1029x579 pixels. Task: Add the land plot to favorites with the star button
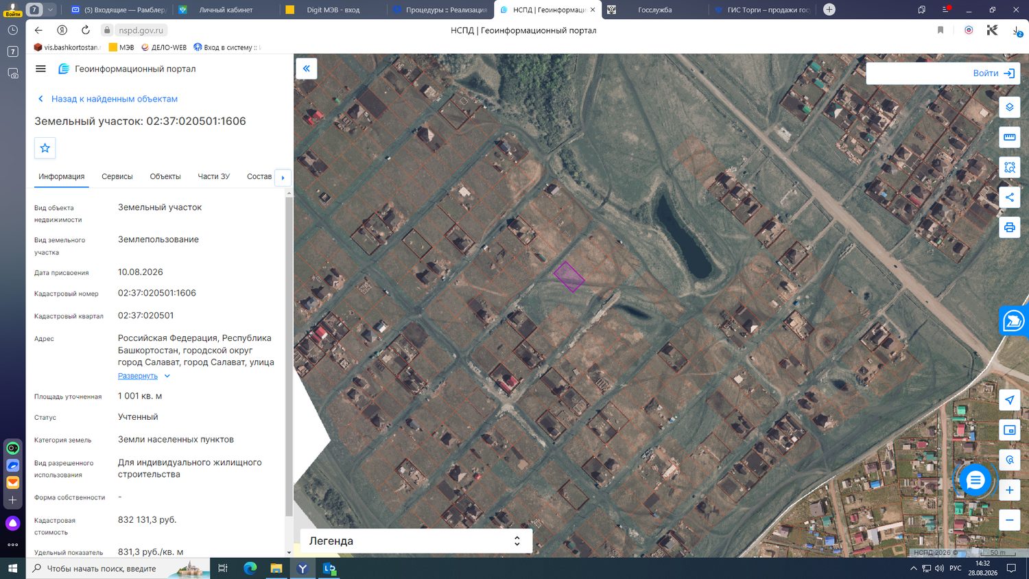(x=45, y=148)
